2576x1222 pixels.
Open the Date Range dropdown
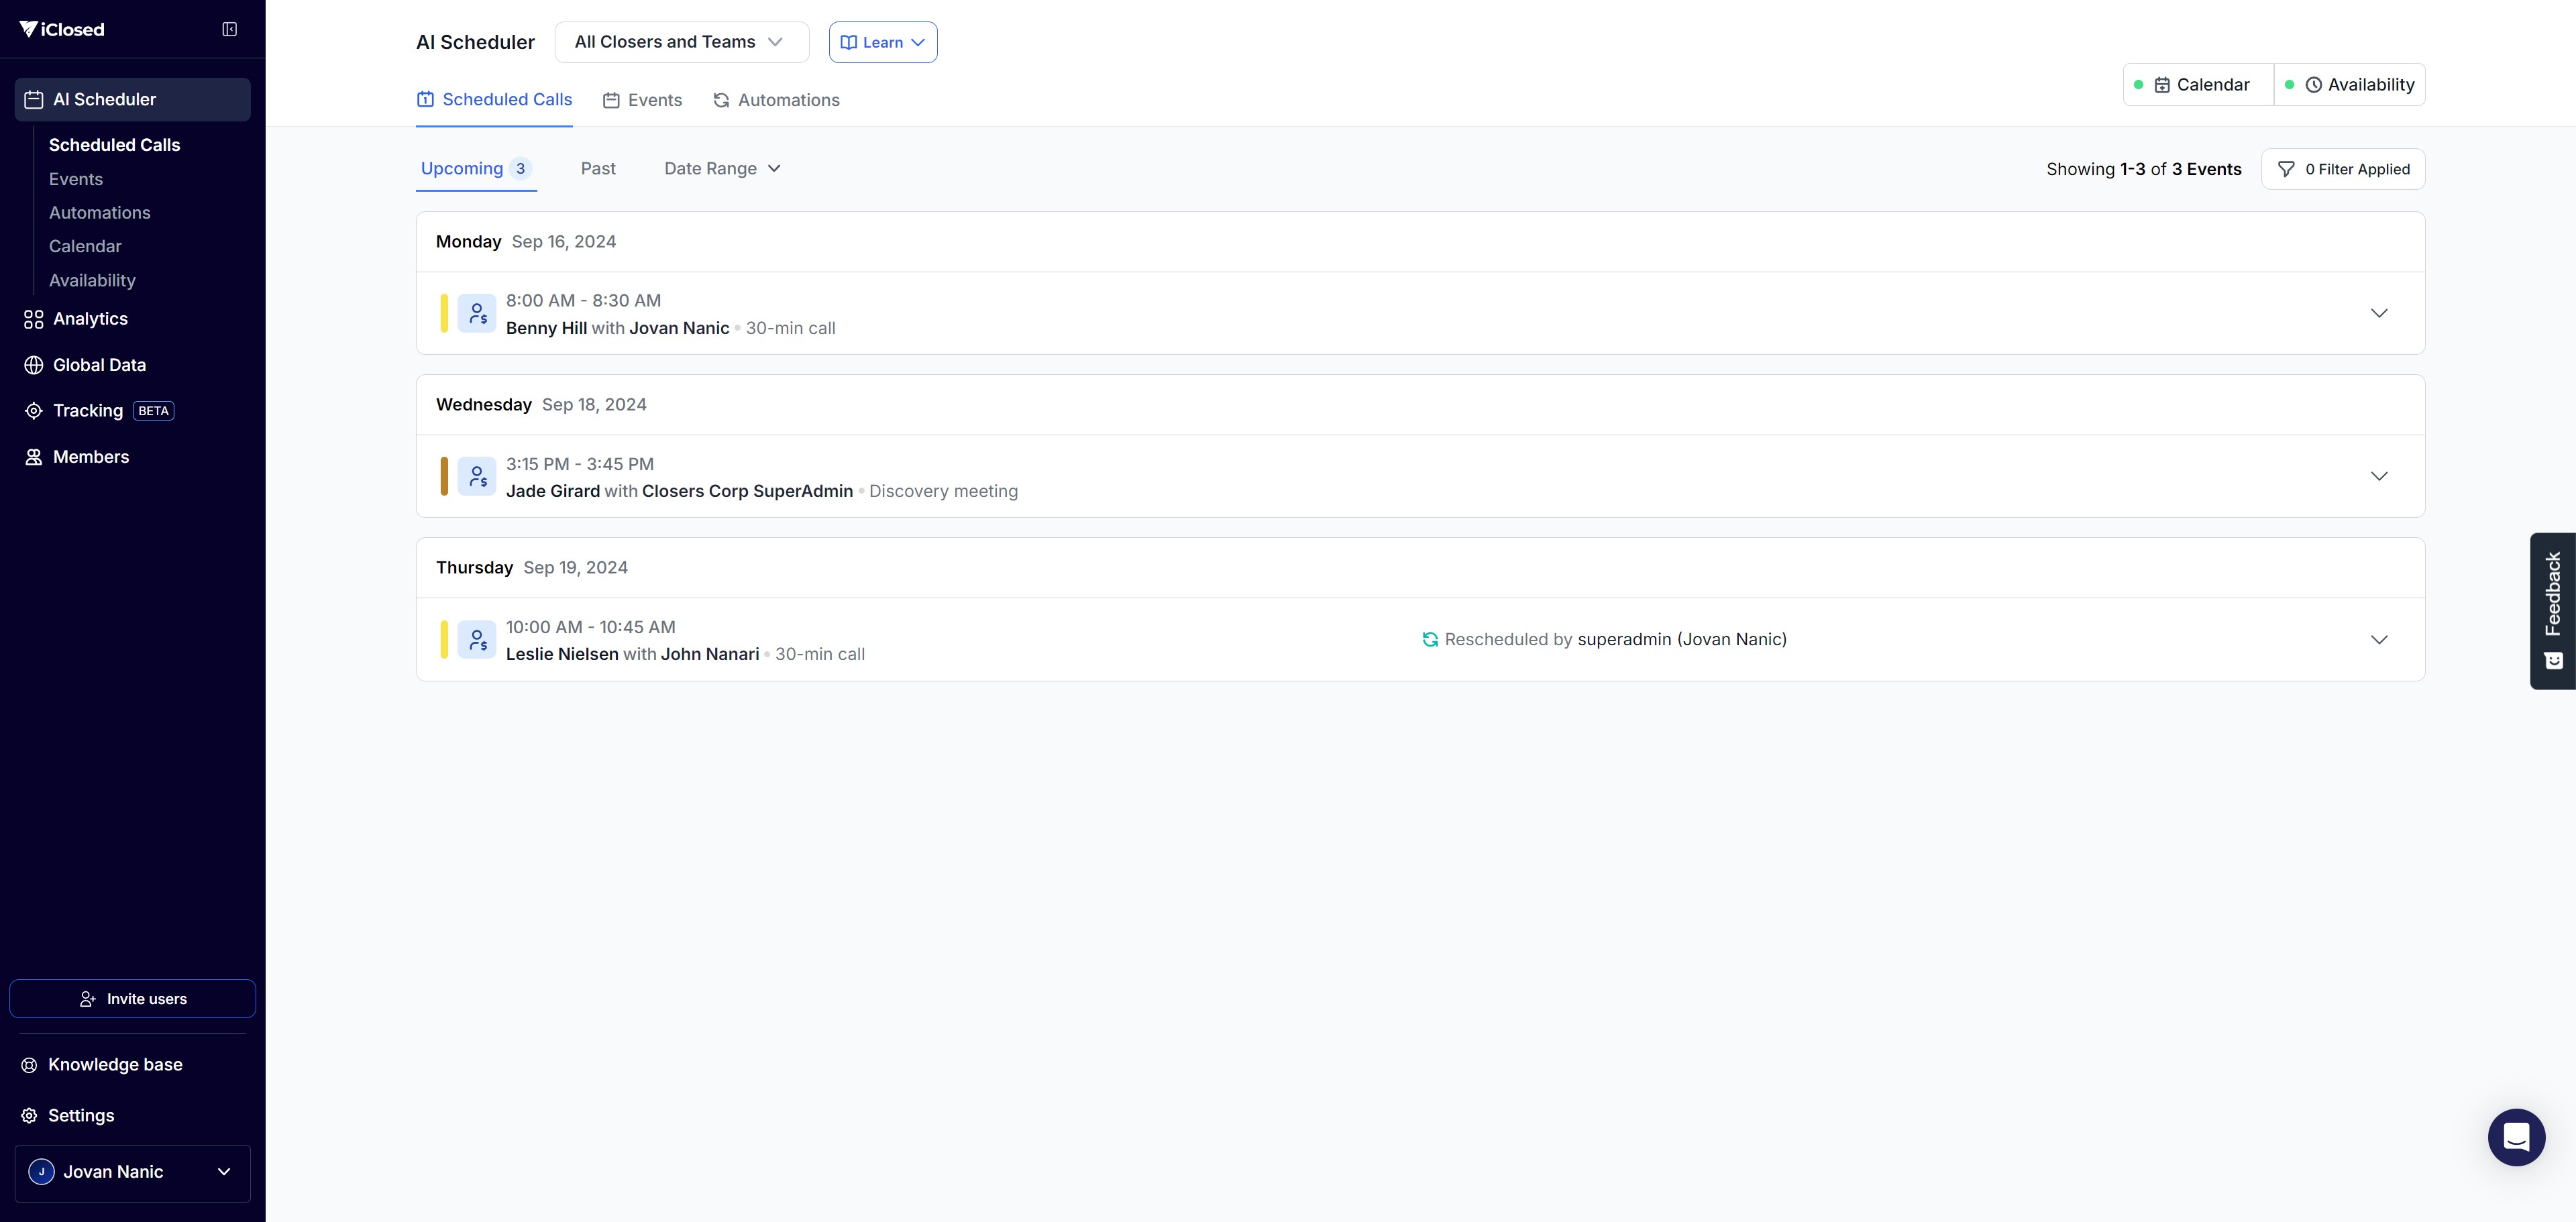click(722, 169)
